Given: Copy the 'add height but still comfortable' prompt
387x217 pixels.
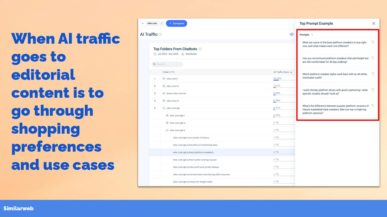Looking at the screenshot, I should (x=373, y=58).
